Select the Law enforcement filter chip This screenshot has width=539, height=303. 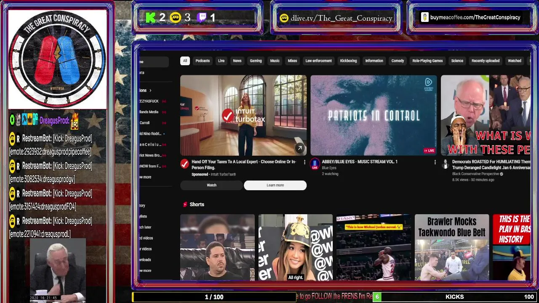[319, 61]
